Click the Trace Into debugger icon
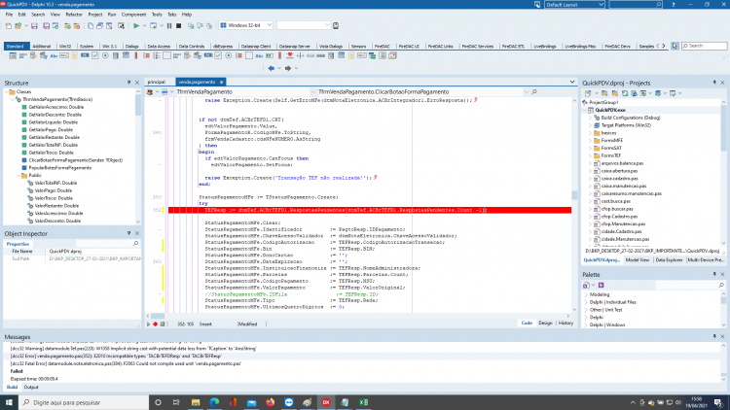 click(191, 25)
